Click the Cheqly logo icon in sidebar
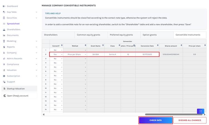Viewport: 209px width, 125px height. click(x=4, y=96)
